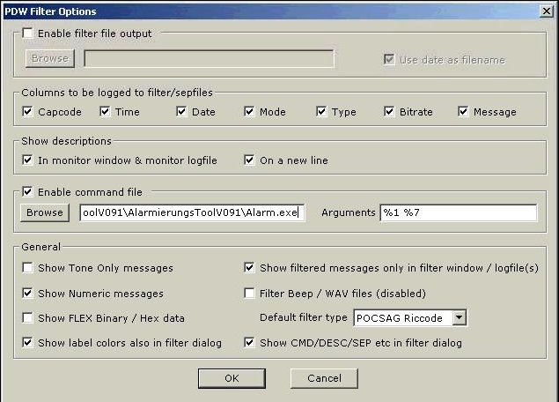The width and height of the screenshot is (559, 402).
Task: Disable the Enable command file checkbox
Action: tap(28, 192)
